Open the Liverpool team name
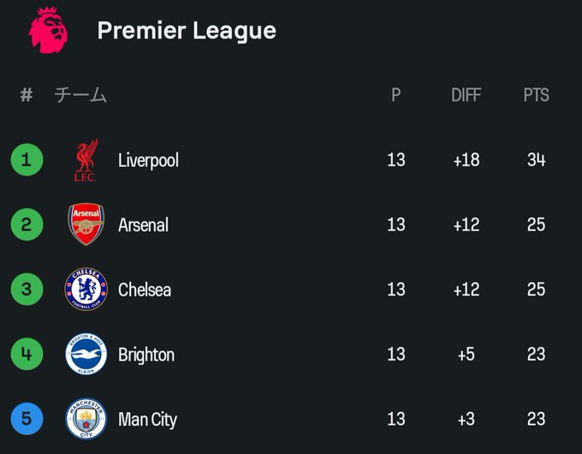The height and width of the screenshot is (454, 582). pos(148,160)
